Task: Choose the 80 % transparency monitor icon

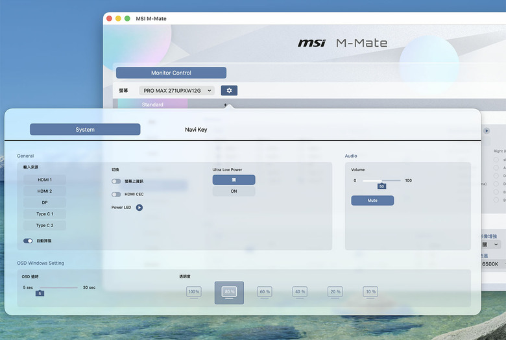Action: 229,293
